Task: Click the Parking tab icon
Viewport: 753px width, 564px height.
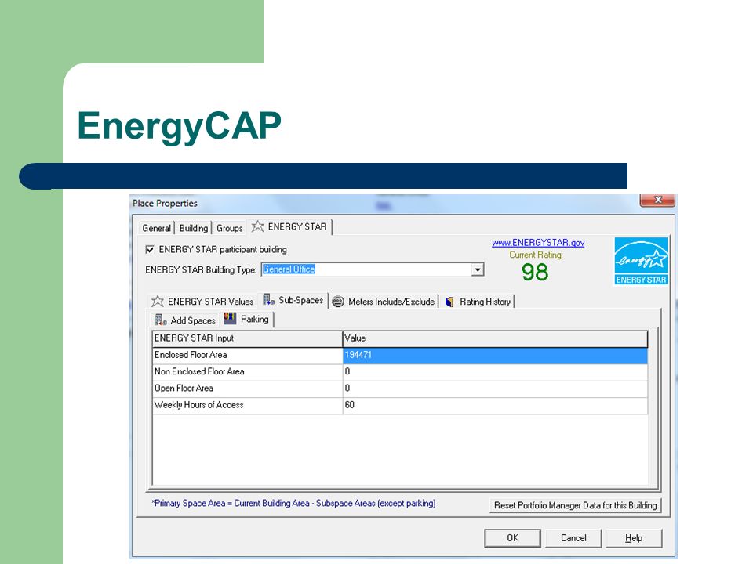Action: (x=230, y=319)
